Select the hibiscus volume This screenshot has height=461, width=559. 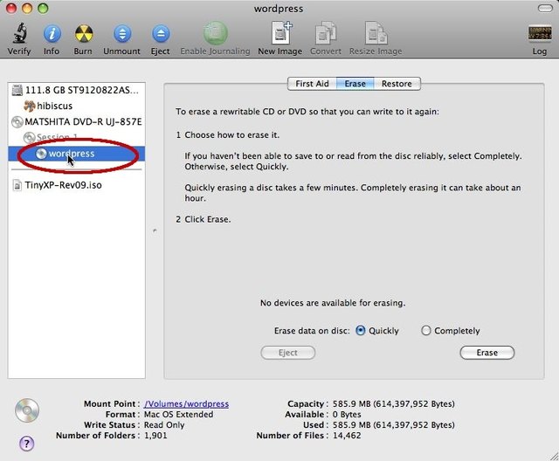[76, 106]
